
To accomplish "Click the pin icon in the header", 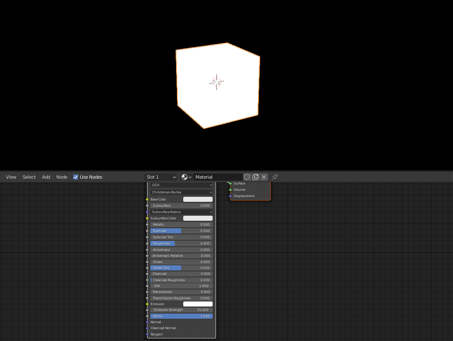I will tap(274, 177).
